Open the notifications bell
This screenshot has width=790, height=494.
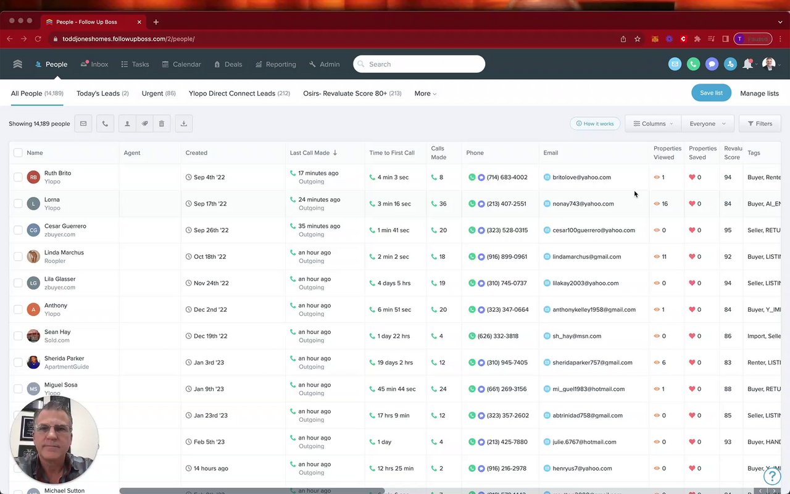[x=748, y=64]
